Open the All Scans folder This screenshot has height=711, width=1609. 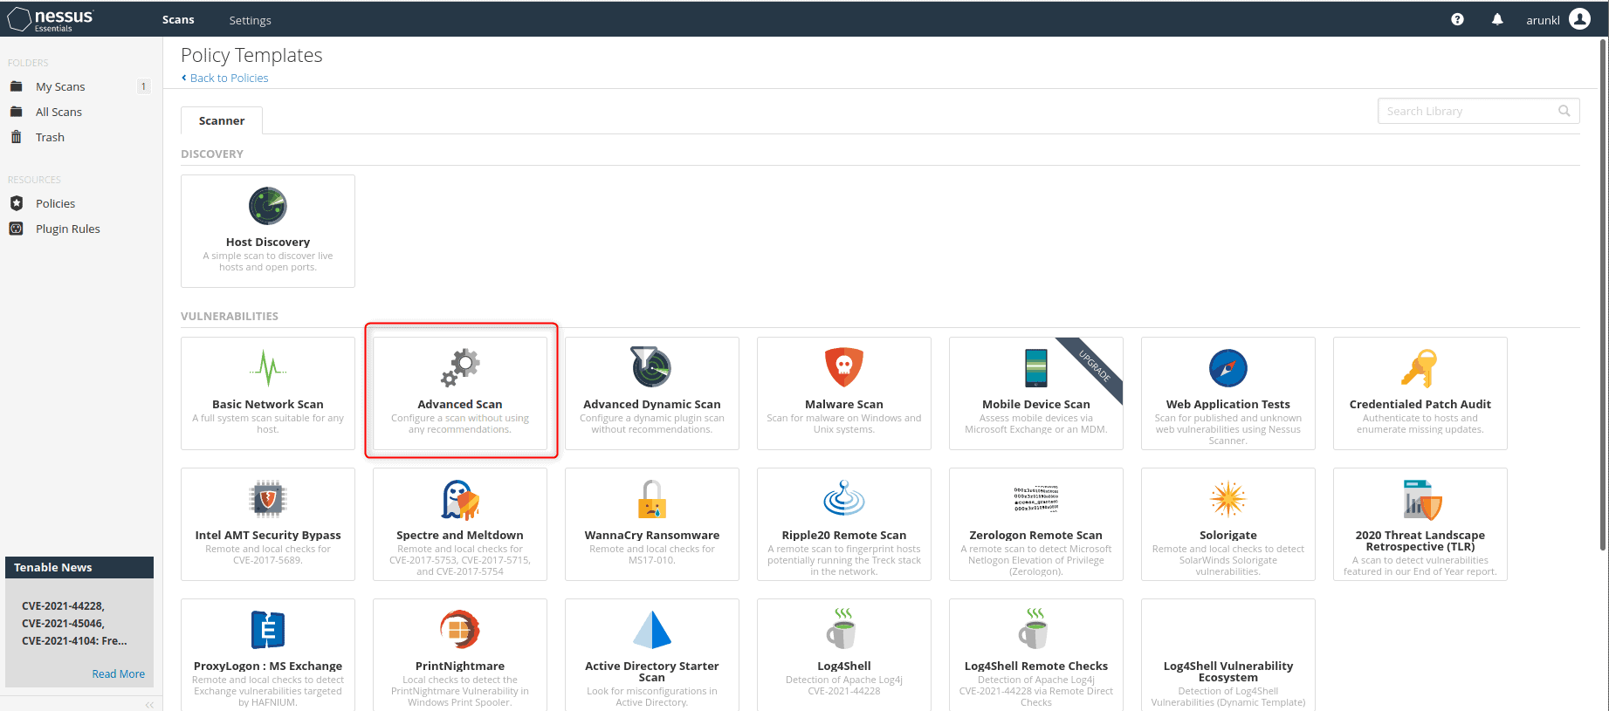pyautogui.click(x=58, y=112)
